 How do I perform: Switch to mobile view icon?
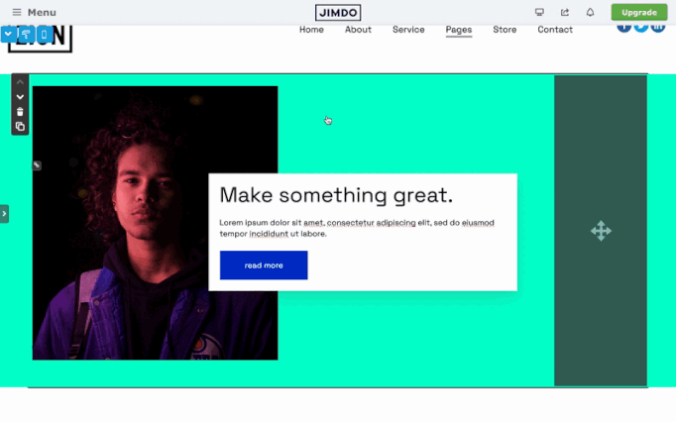click(x=44, y=34)
